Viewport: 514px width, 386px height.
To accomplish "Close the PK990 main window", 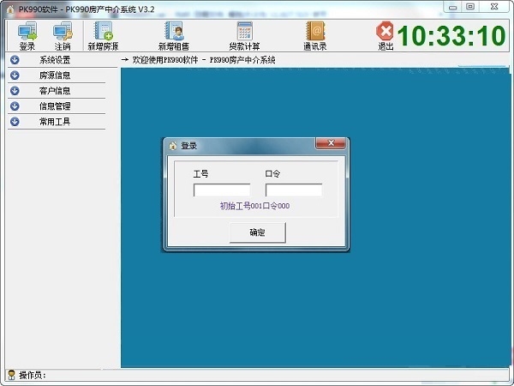I will tap(494, 7).
